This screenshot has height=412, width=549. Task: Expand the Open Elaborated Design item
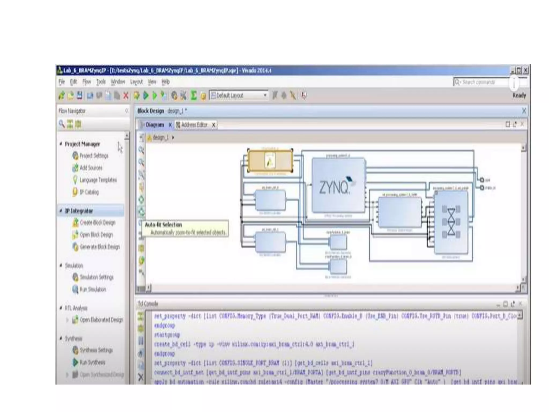point(67,320)
